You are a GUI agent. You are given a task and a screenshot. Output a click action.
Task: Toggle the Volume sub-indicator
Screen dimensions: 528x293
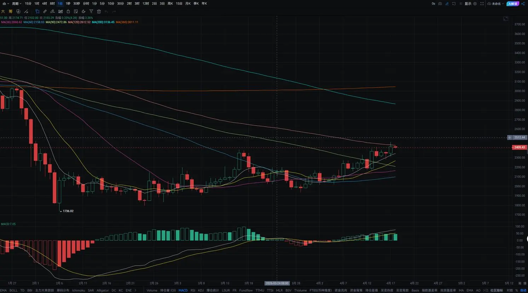point(152,291)
